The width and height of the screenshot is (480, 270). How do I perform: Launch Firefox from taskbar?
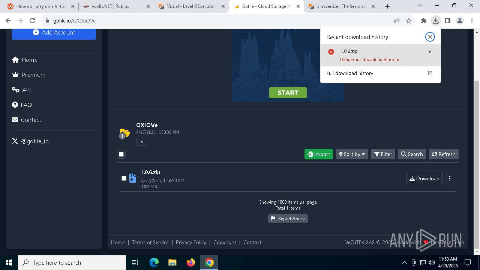tap(190, 262)
